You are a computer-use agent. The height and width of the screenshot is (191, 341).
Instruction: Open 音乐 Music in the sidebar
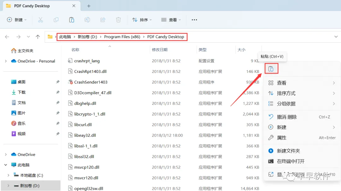pos(18,123)
